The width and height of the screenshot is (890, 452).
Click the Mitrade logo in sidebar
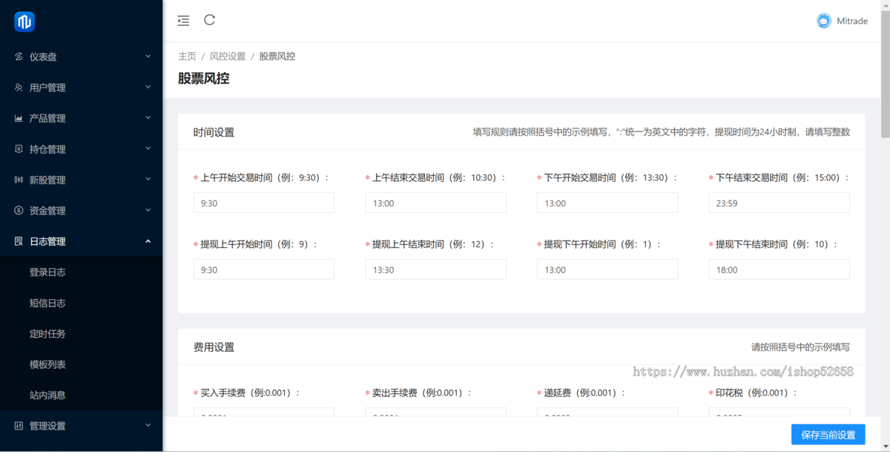tap(24, 22)
